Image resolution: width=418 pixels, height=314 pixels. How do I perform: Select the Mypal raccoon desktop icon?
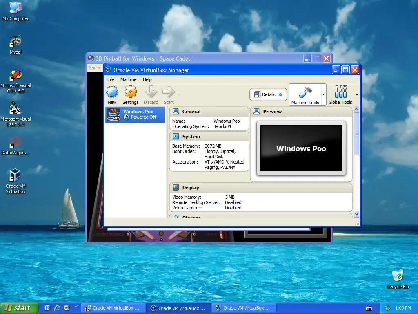coord(16,41)
